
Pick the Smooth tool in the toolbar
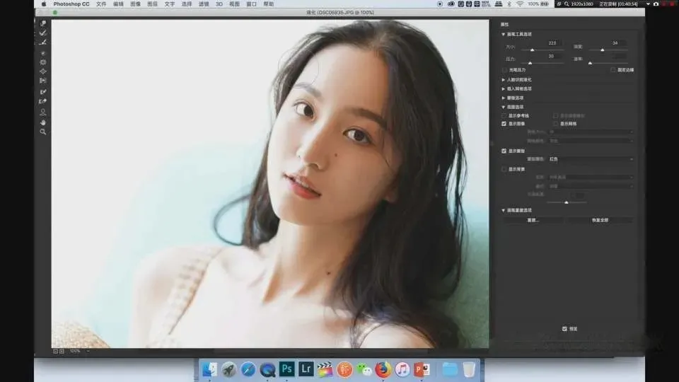(43, 42)
